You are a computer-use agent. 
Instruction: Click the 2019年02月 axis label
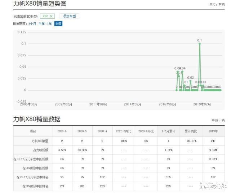click(x=202, y=104)
